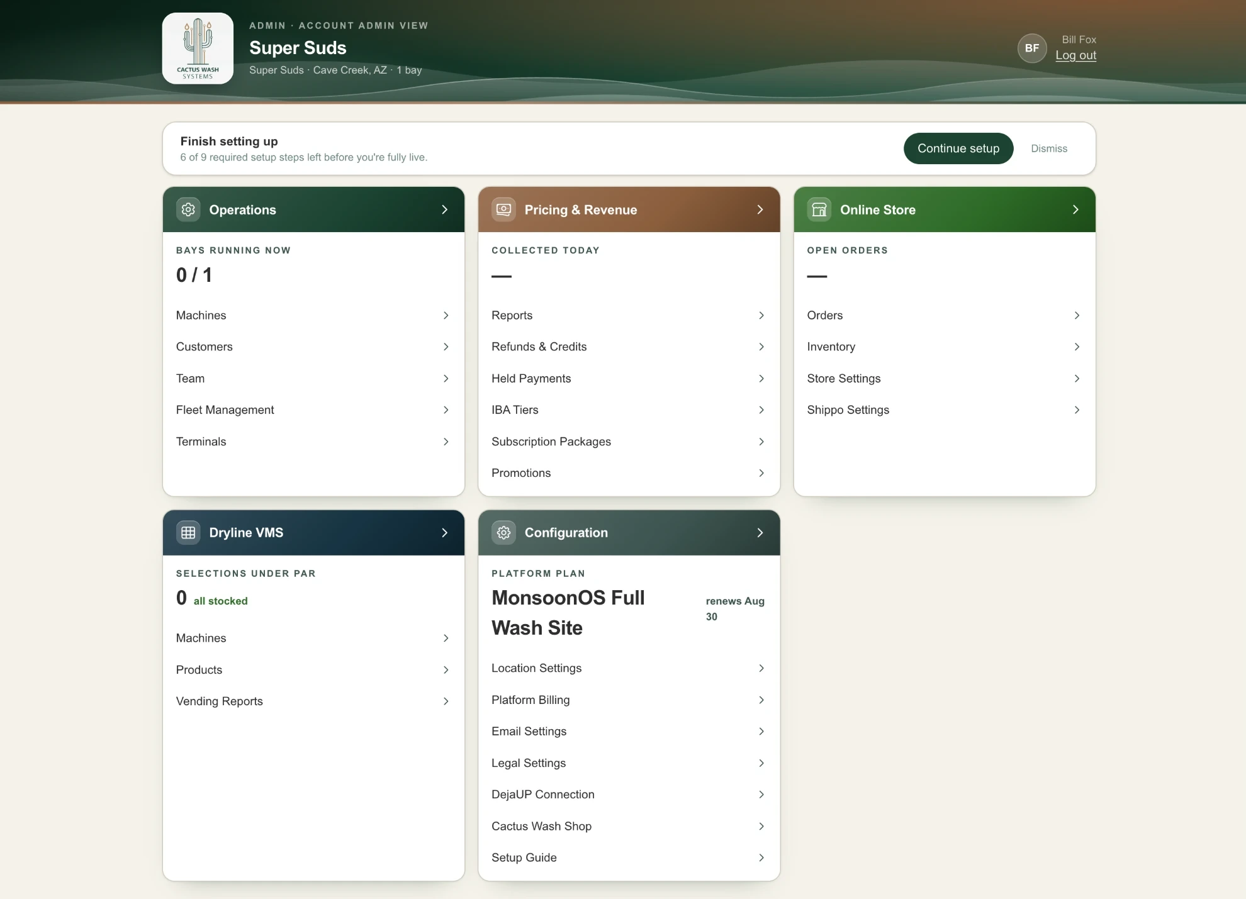Open Legal Settings
The width and height of the screenshot is (1246, 899).
point(629,763)
